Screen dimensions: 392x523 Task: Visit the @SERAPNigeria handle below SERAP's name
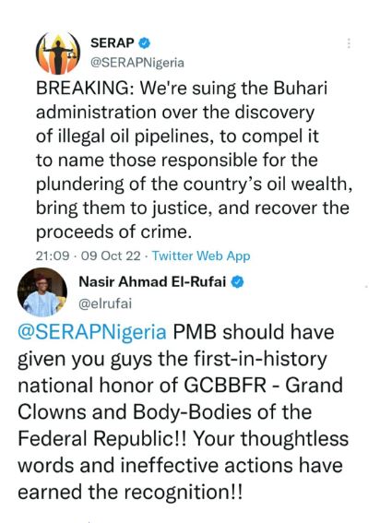(x=137, y=63)
